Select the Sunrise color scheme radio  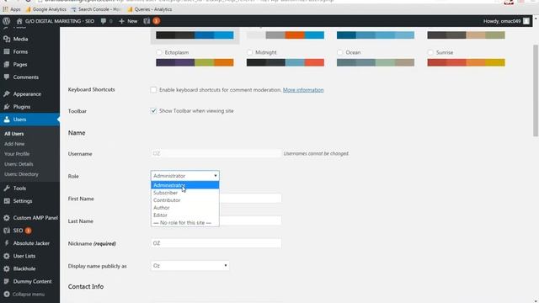430,52
